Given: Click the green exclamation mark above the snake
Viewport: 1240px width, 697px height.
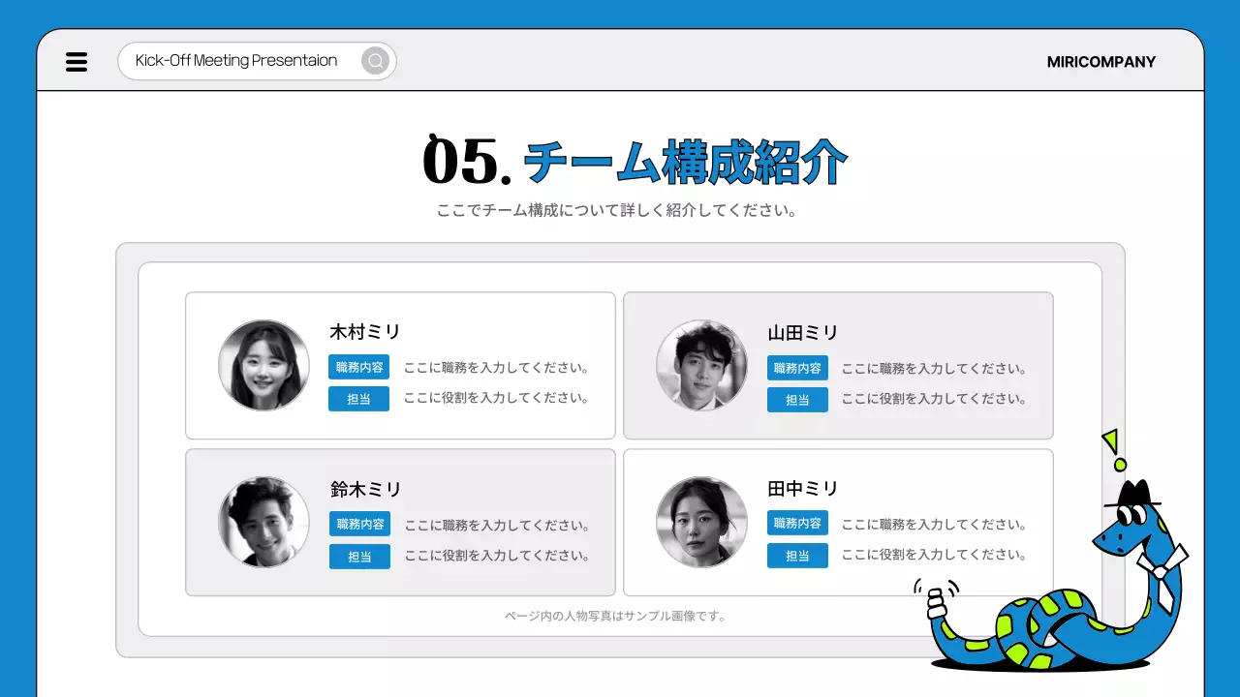Looking at the screenshot, I should tap(1114, 450).
